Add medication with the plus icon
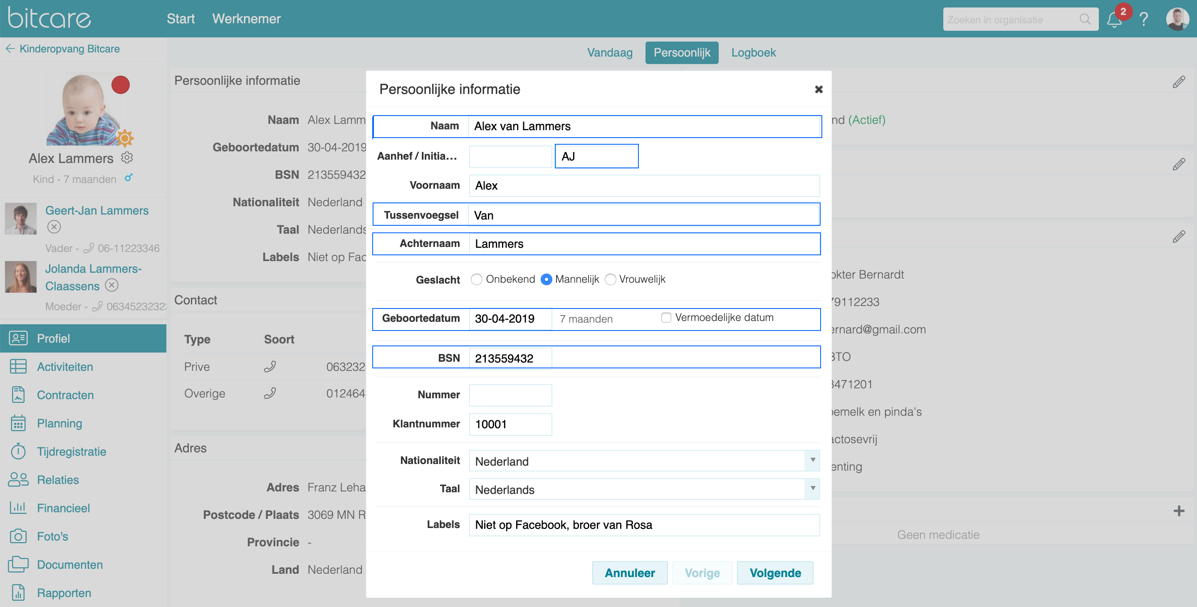Screen dimensions: 1197x607 pos(1178,511)
